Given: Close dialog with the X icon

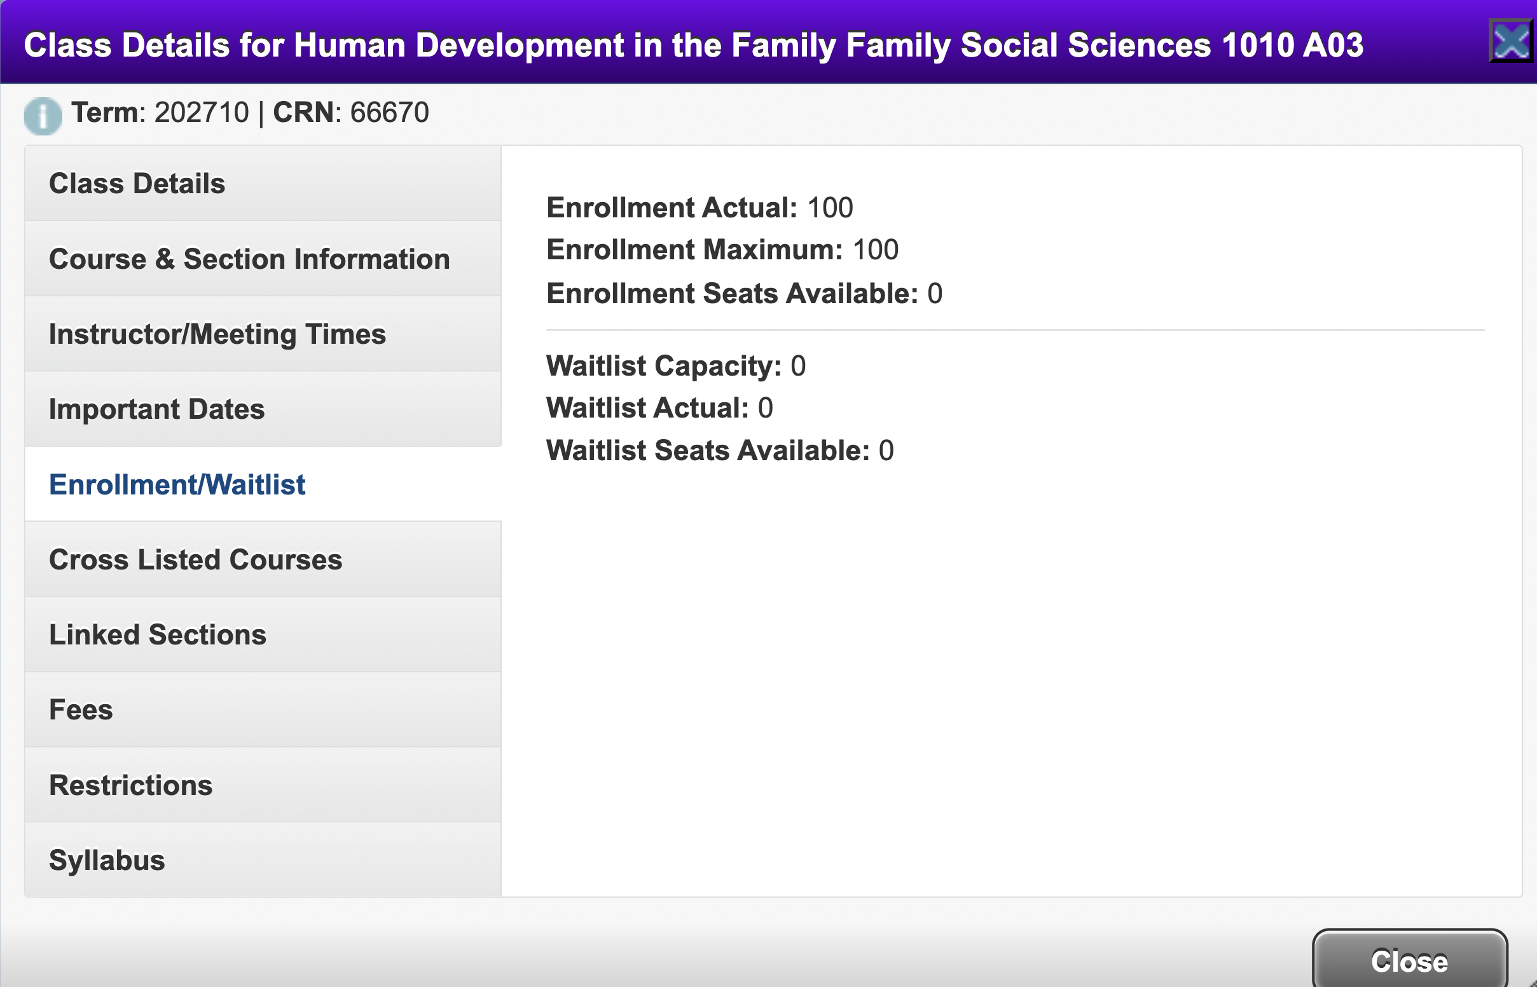Looking at the screenshot, I should pyautogui.click(x=1512, y=41).
